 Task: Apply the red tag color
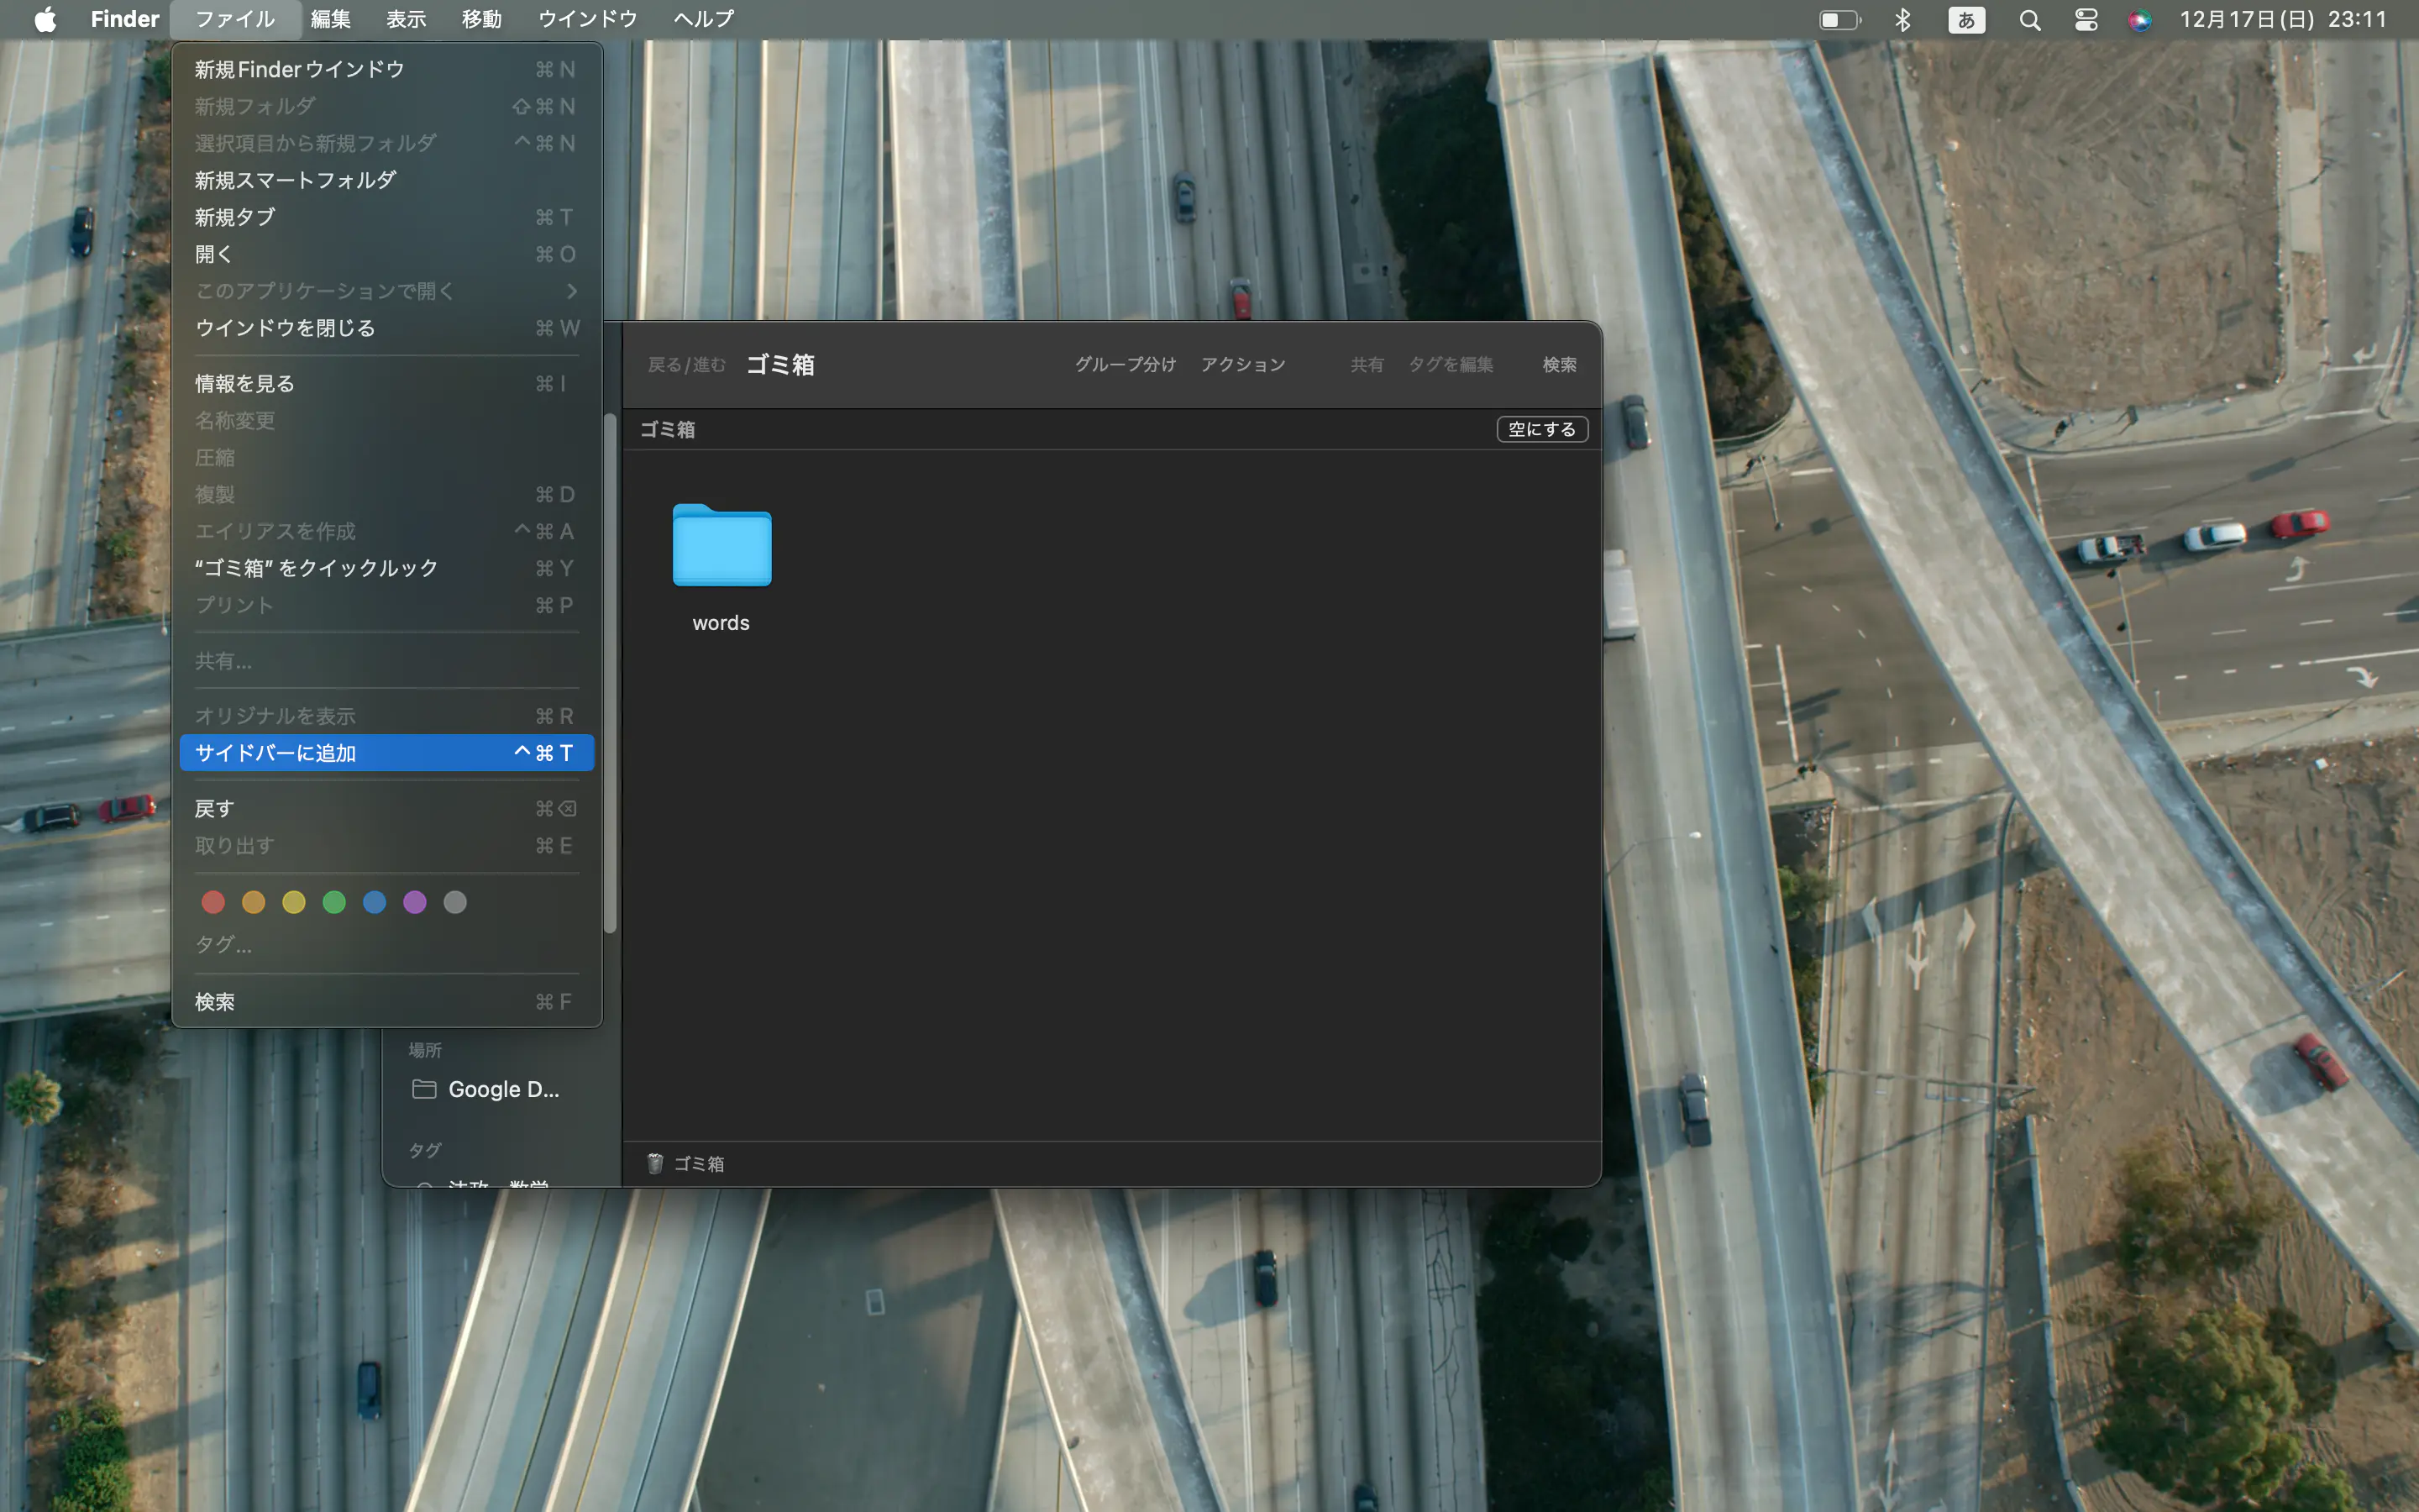[213, 902]
